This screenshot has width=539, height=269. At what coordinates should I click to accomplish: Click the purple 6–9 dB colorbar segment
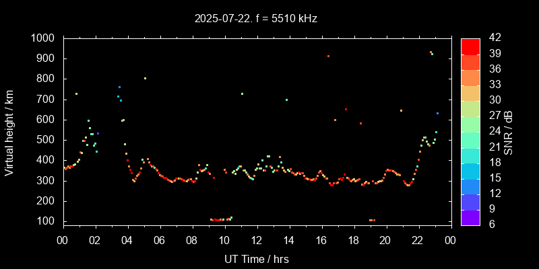click(x=470, y=217)
